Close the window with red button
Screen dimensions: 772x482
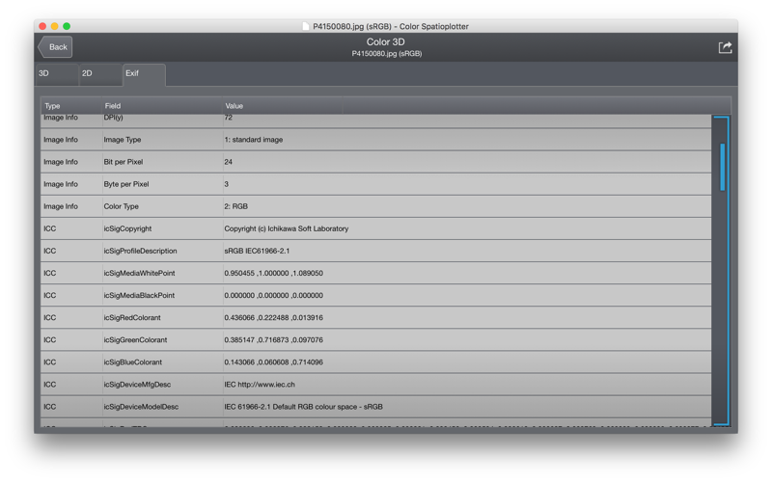[42, 26]
